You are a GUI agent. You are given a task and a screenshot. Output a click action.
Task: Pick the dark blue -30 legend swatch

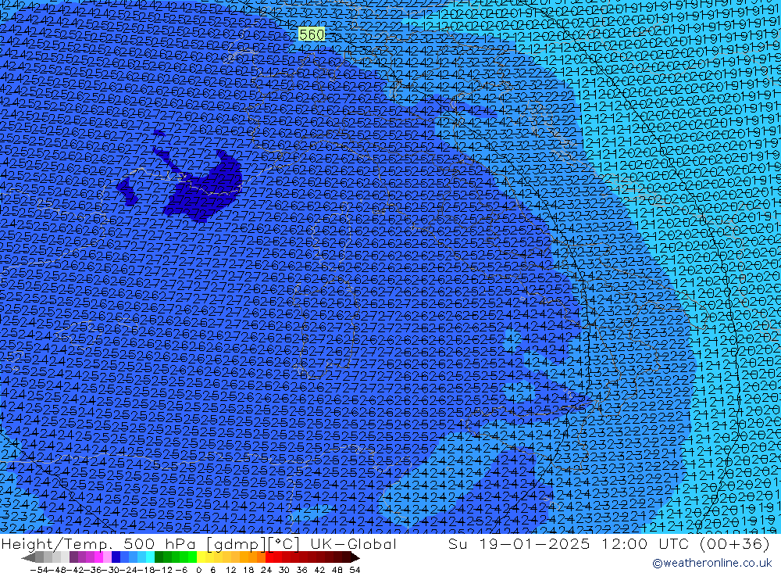pos(116,557)
